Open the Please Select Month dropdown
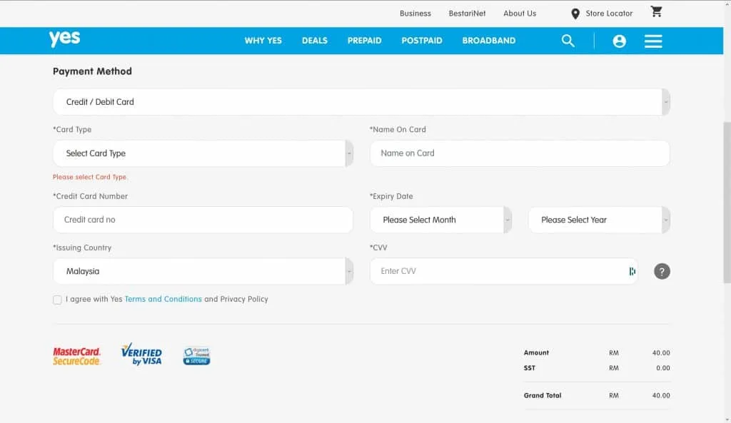Viewport: 731px width, 423px height. 440,220
